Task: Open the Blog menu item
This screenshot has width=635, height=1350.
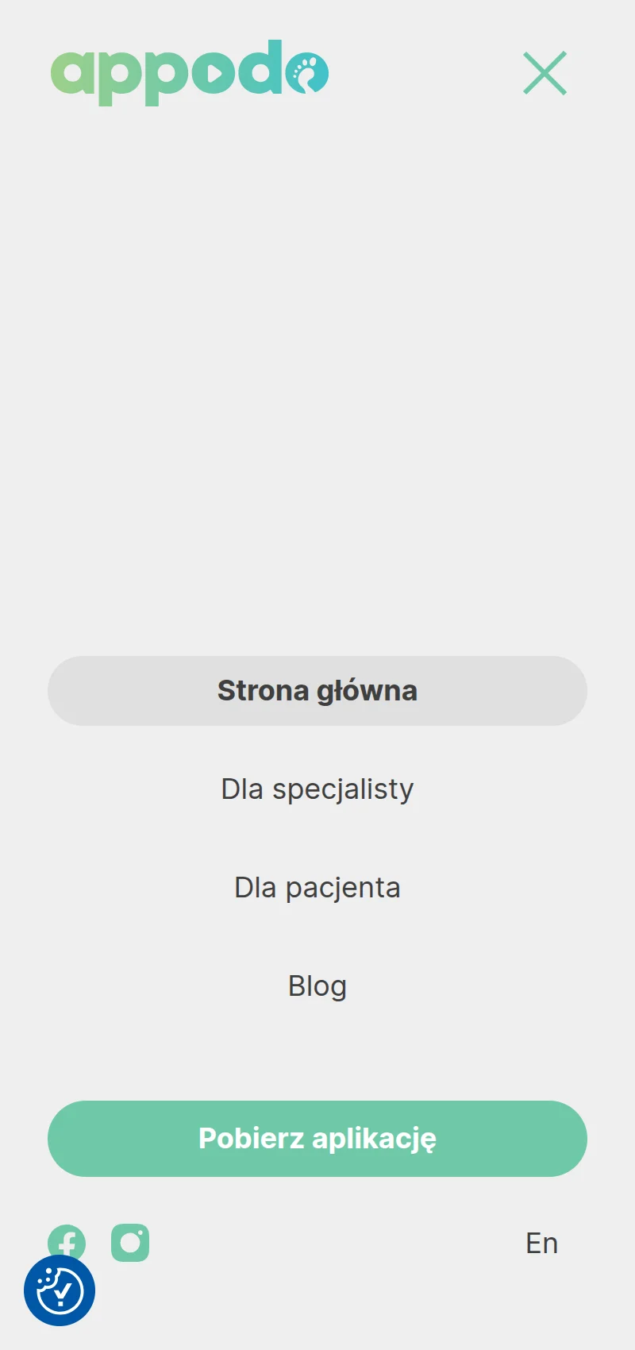Action: click(x=317, y=986)
